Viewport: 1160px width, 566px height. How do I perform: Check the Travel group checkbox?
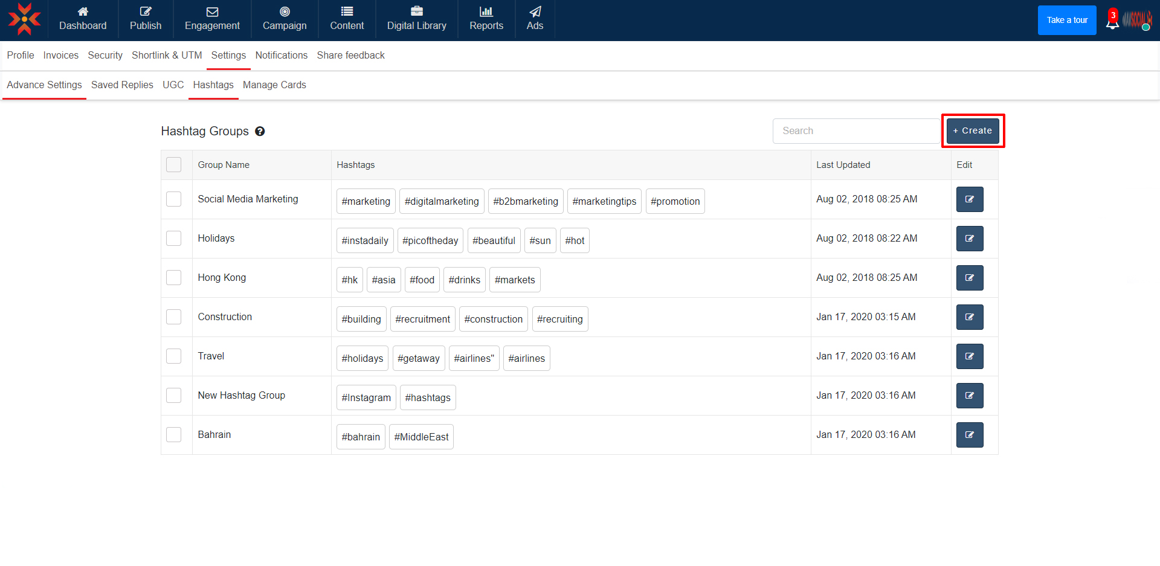tap(174, 356)
